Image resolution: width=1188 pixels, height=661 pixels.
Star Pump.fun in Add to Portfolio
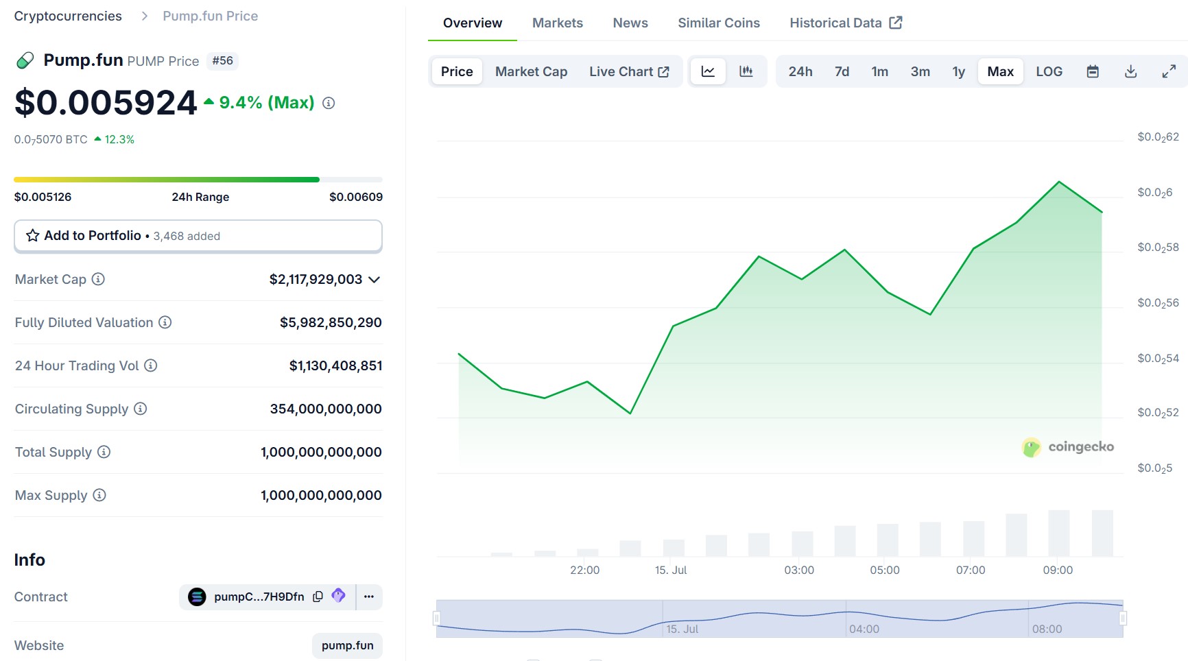32,235
